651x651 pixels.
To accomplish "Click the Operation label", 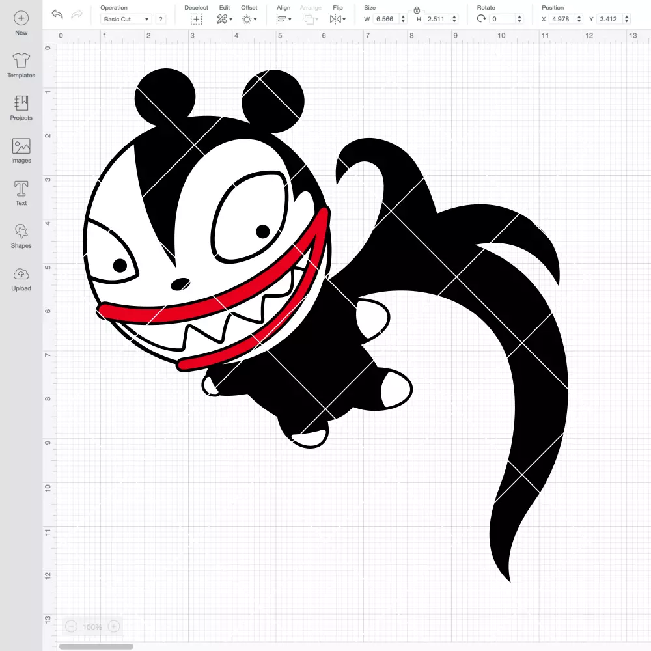I will 114,7.
